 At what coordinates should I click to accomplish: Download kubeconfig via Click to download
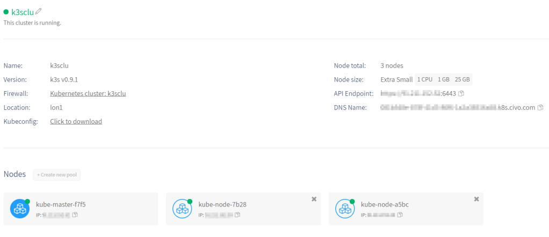pos(76,122)
